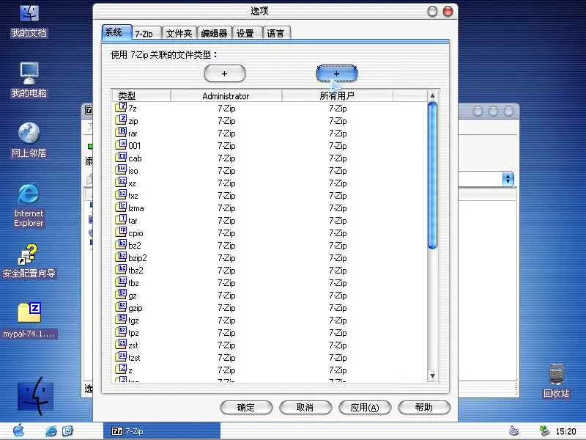The height and width of the screenshot is (440, 586).
Task: Click the rar file type icon
Action: click(121, 133)
